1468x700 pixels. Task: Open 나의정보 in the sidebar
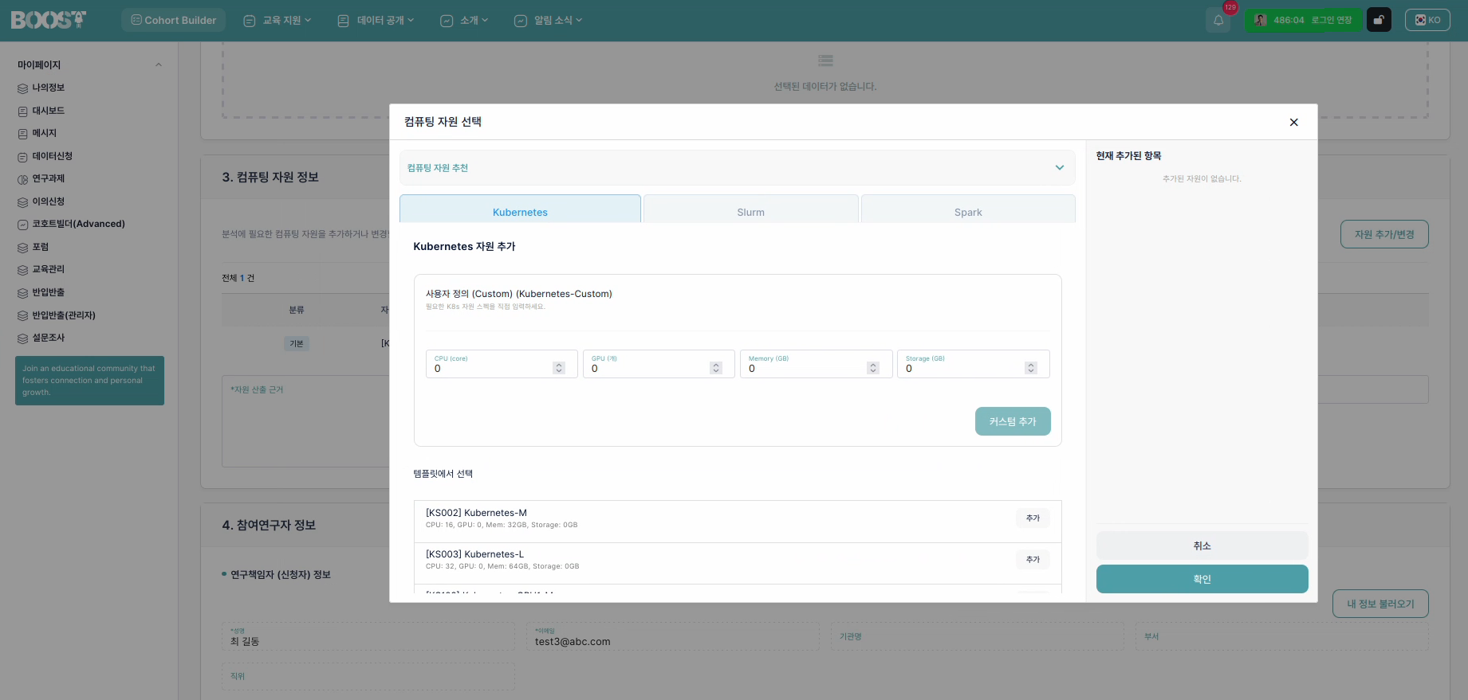[x=48, y=88]
